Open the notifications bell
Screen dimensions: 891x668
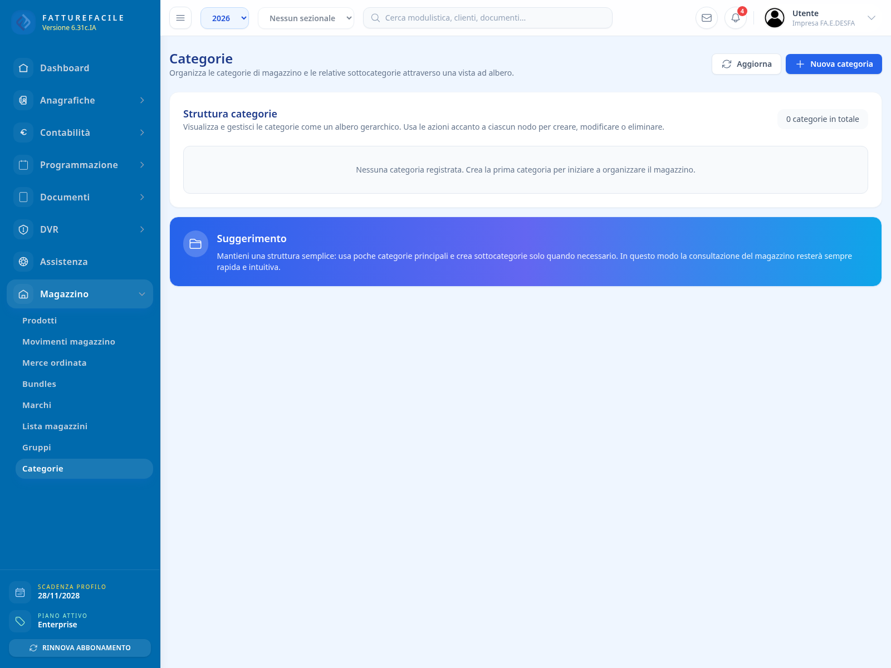point(736,18)
